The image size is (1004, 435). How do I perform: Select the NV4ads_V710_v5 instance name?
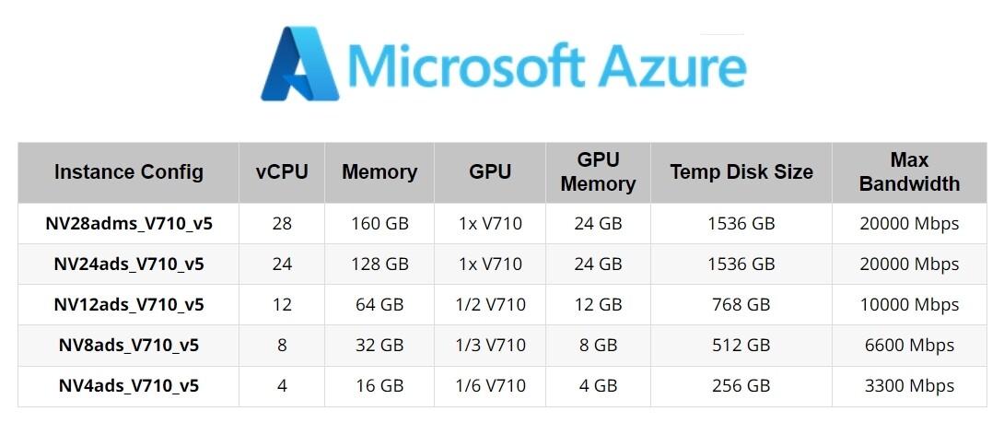(129, 386)
